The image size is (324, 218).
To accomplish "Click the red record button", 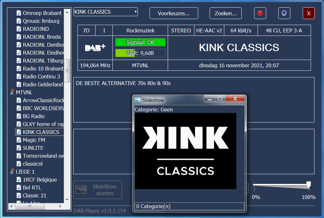I will 260,13.
